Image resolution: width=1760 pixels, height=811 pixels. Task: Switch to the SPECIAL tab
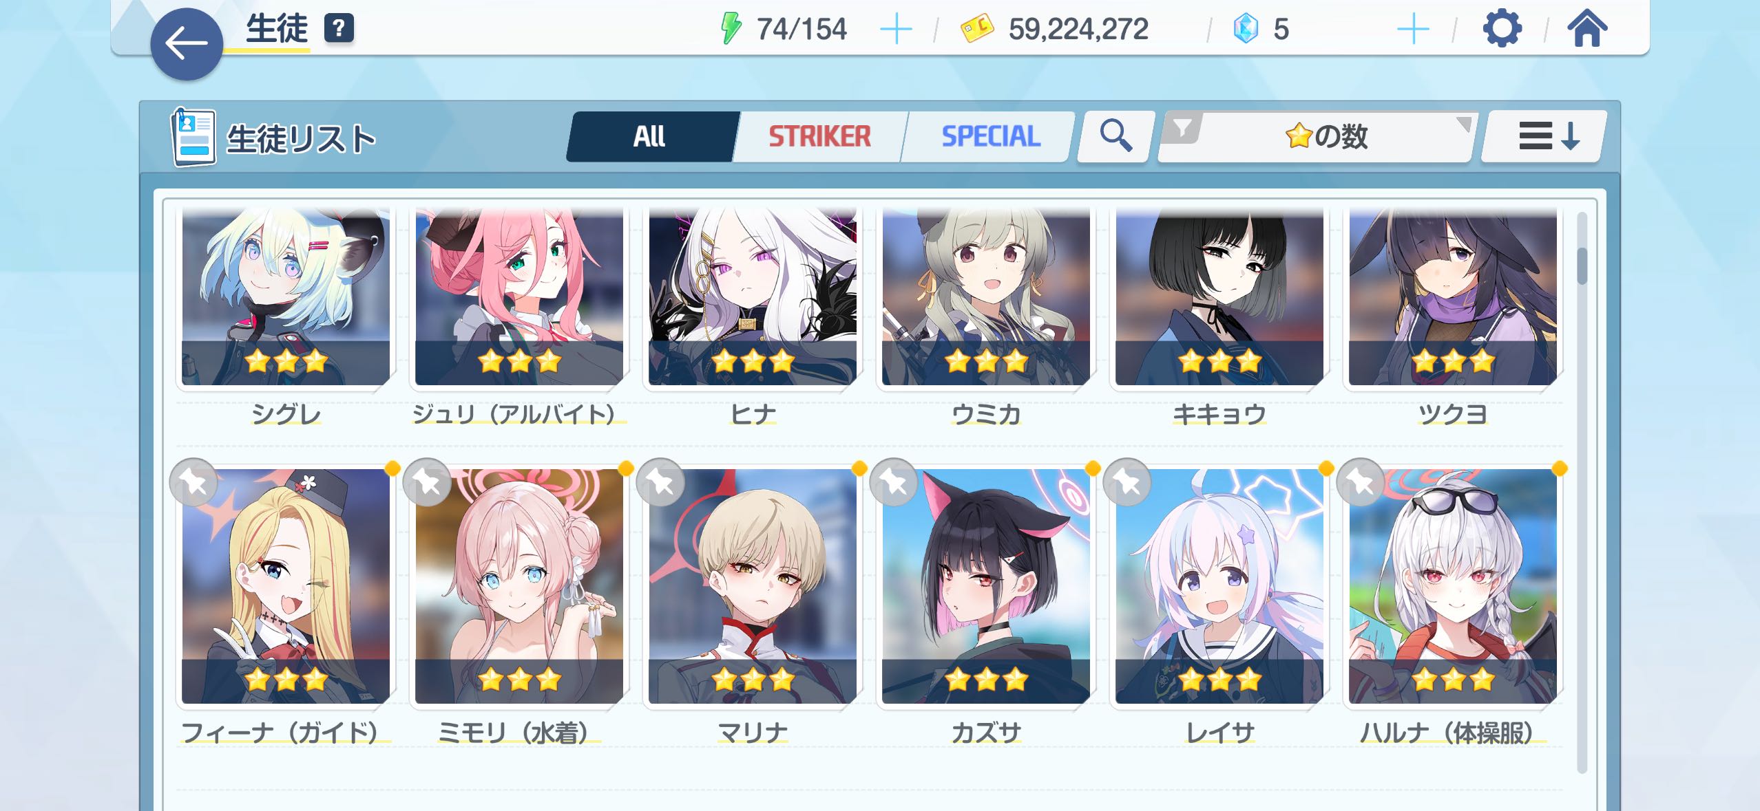[990, 136]
